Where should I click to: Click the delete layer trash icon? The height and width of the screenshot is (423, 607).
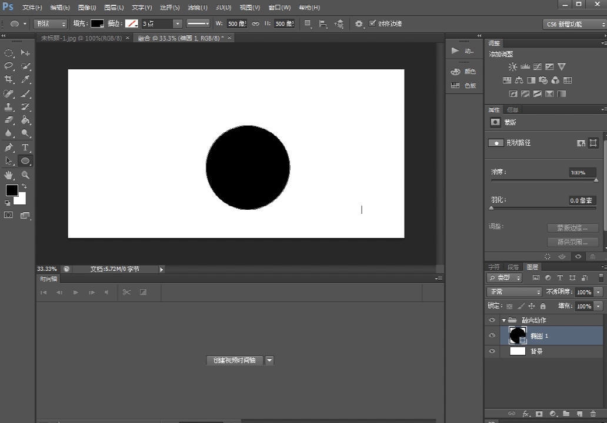click(593, 414)
